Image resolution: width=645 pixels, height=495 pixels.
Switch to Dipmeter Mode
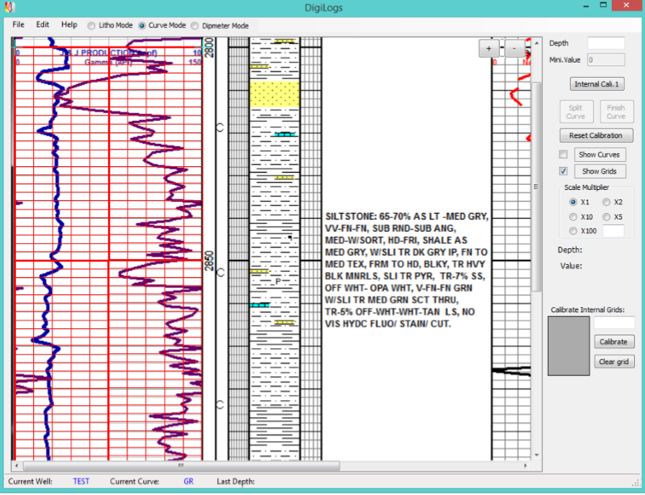196,26
